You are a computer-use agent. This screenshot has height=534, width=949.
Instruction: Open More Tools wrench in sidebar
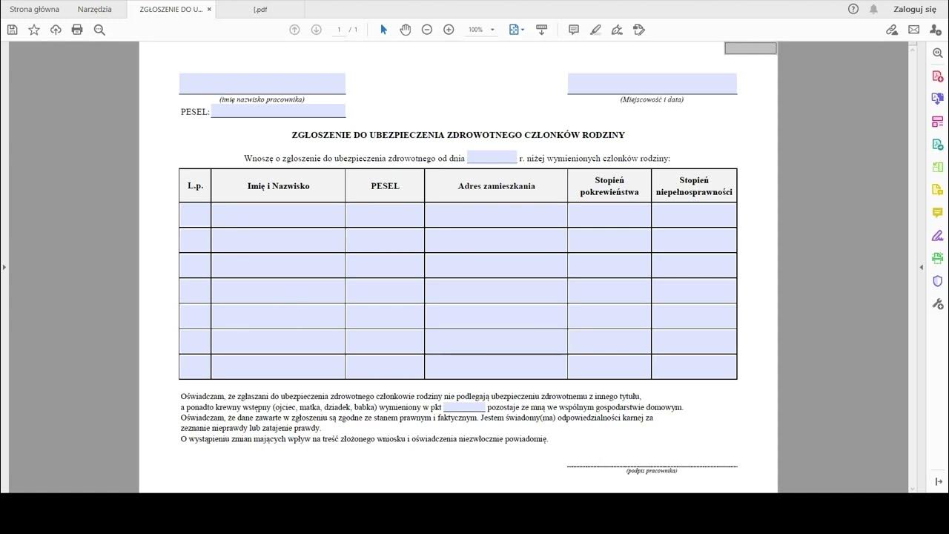(937, 304)
